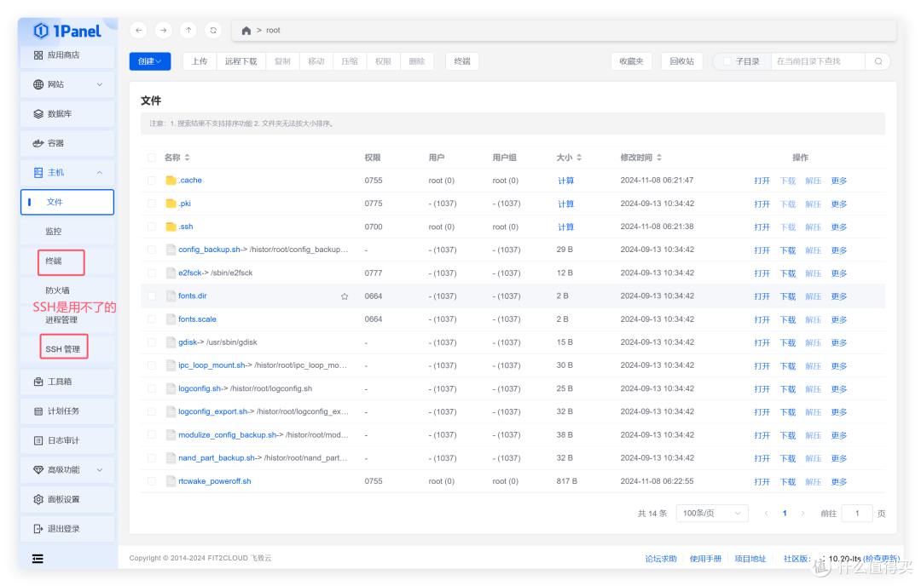Click the 上传 upload button
The height and width of the screenshot is (586, 921).
coord(200,61)
